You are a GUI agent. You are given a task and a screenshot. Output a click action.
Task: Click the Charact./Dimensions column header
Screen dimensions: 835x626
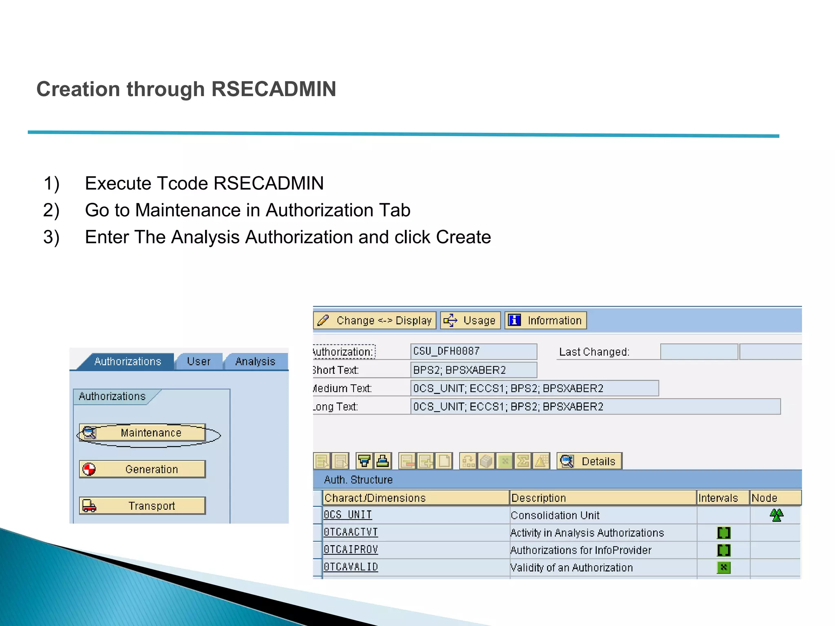(416, 498)
